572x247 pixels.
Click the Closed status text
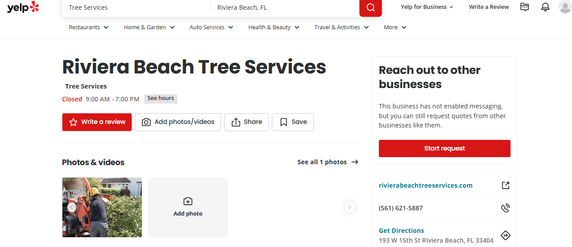click(72, 99)
